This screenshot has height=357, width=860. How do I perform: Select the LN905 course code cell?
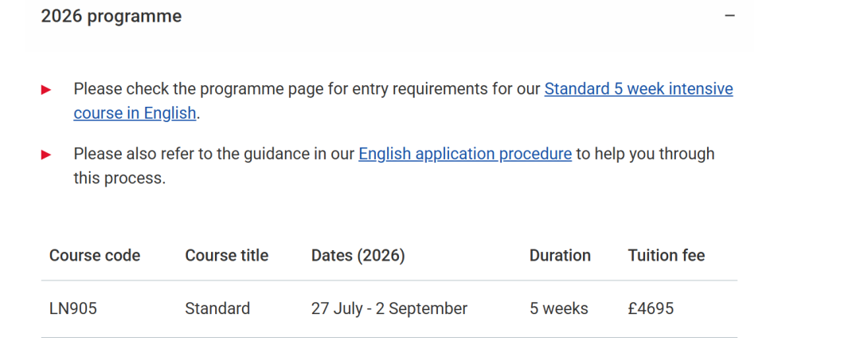(73, 308)
